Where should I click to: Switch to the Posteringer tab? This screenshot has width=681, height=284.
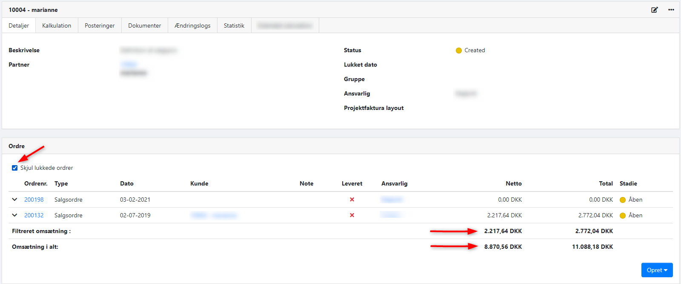click(x=100, y=25)
